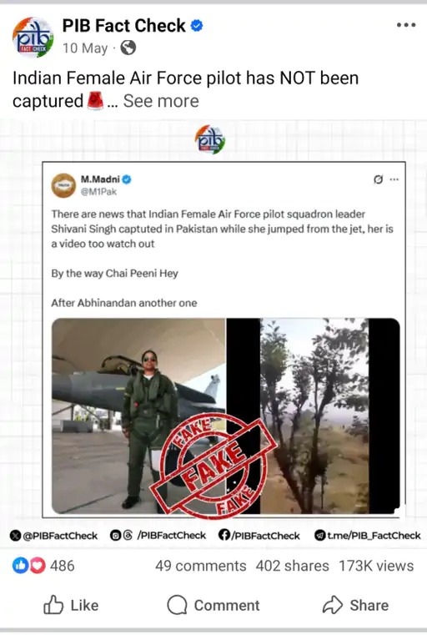This screenshot has width=427, height=635.
Task: Click the PIB logo above the embedded tweet
Action: 210,139
